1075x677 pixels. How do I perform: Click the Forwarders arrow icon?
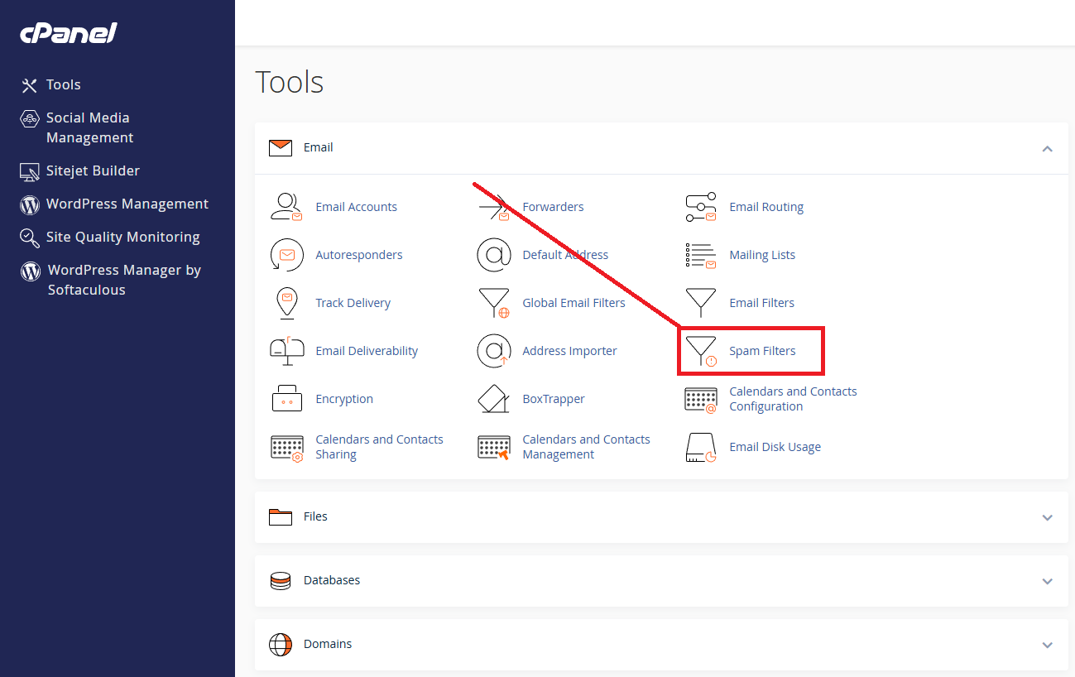coord(494,207)
